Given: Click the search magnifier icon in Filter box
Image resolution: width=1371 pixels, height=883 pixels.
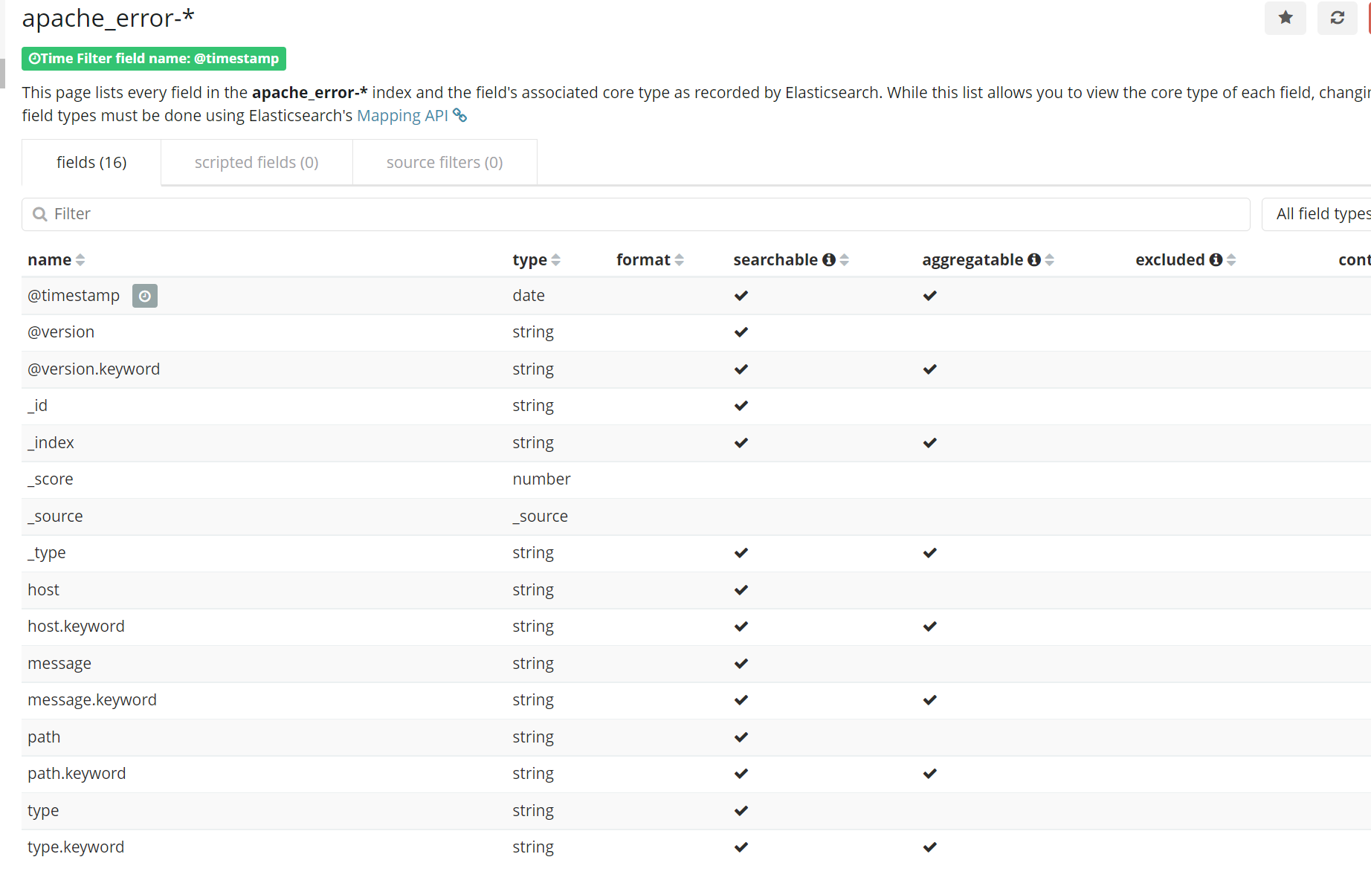Looking at the screenshot, I should tap(40, 214).
